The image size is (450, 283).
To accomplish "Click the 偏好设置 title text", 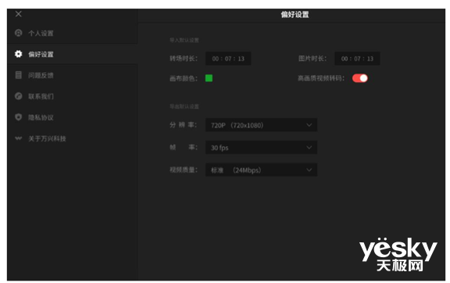I will point(295,15).
